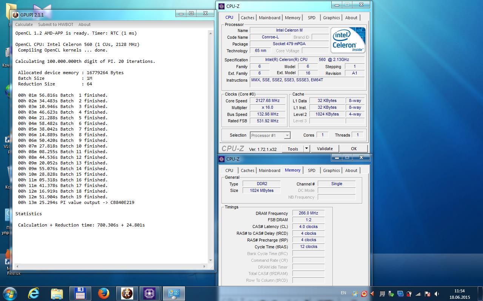Open Mainboard tab in CPU-Z memory window
Screen dimensions: 483x301
coord(269,170)
